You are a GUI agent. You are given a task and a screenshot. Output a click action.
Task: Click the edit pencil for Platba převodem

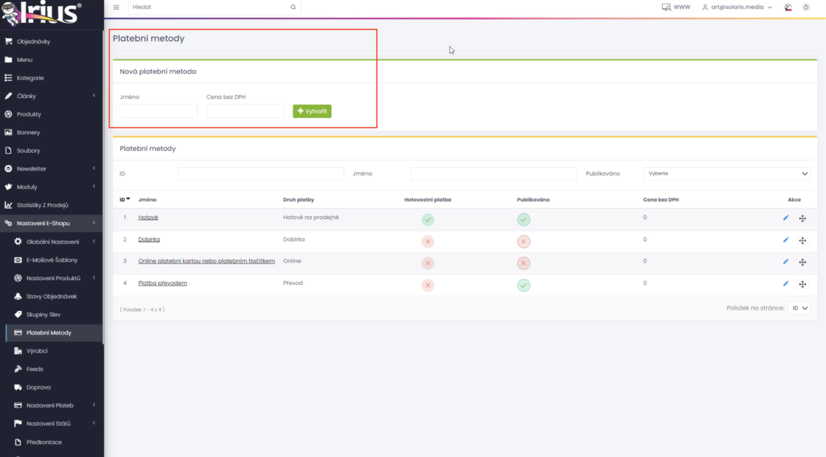tap(786, 284)
